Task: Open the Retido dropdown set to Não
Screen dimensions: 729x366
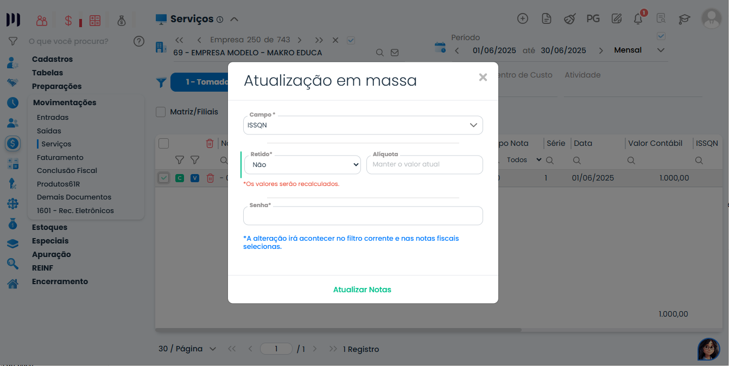Action: [x=302, y=164]
